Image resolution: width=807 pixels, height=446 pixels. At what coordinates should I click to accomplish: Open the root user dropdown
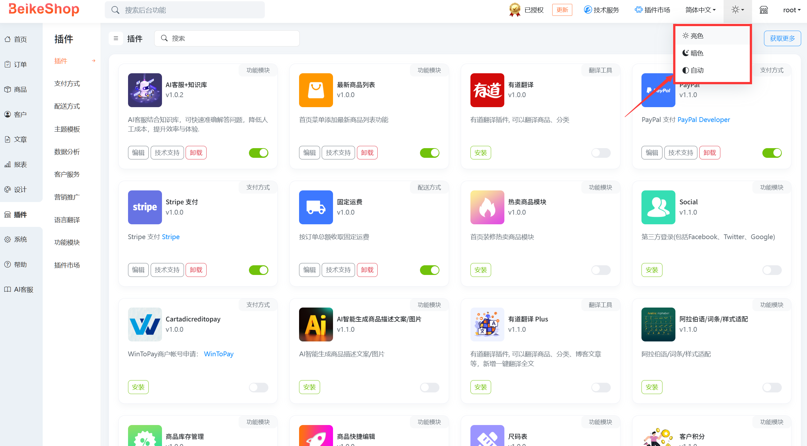click(x=791, y=10)
